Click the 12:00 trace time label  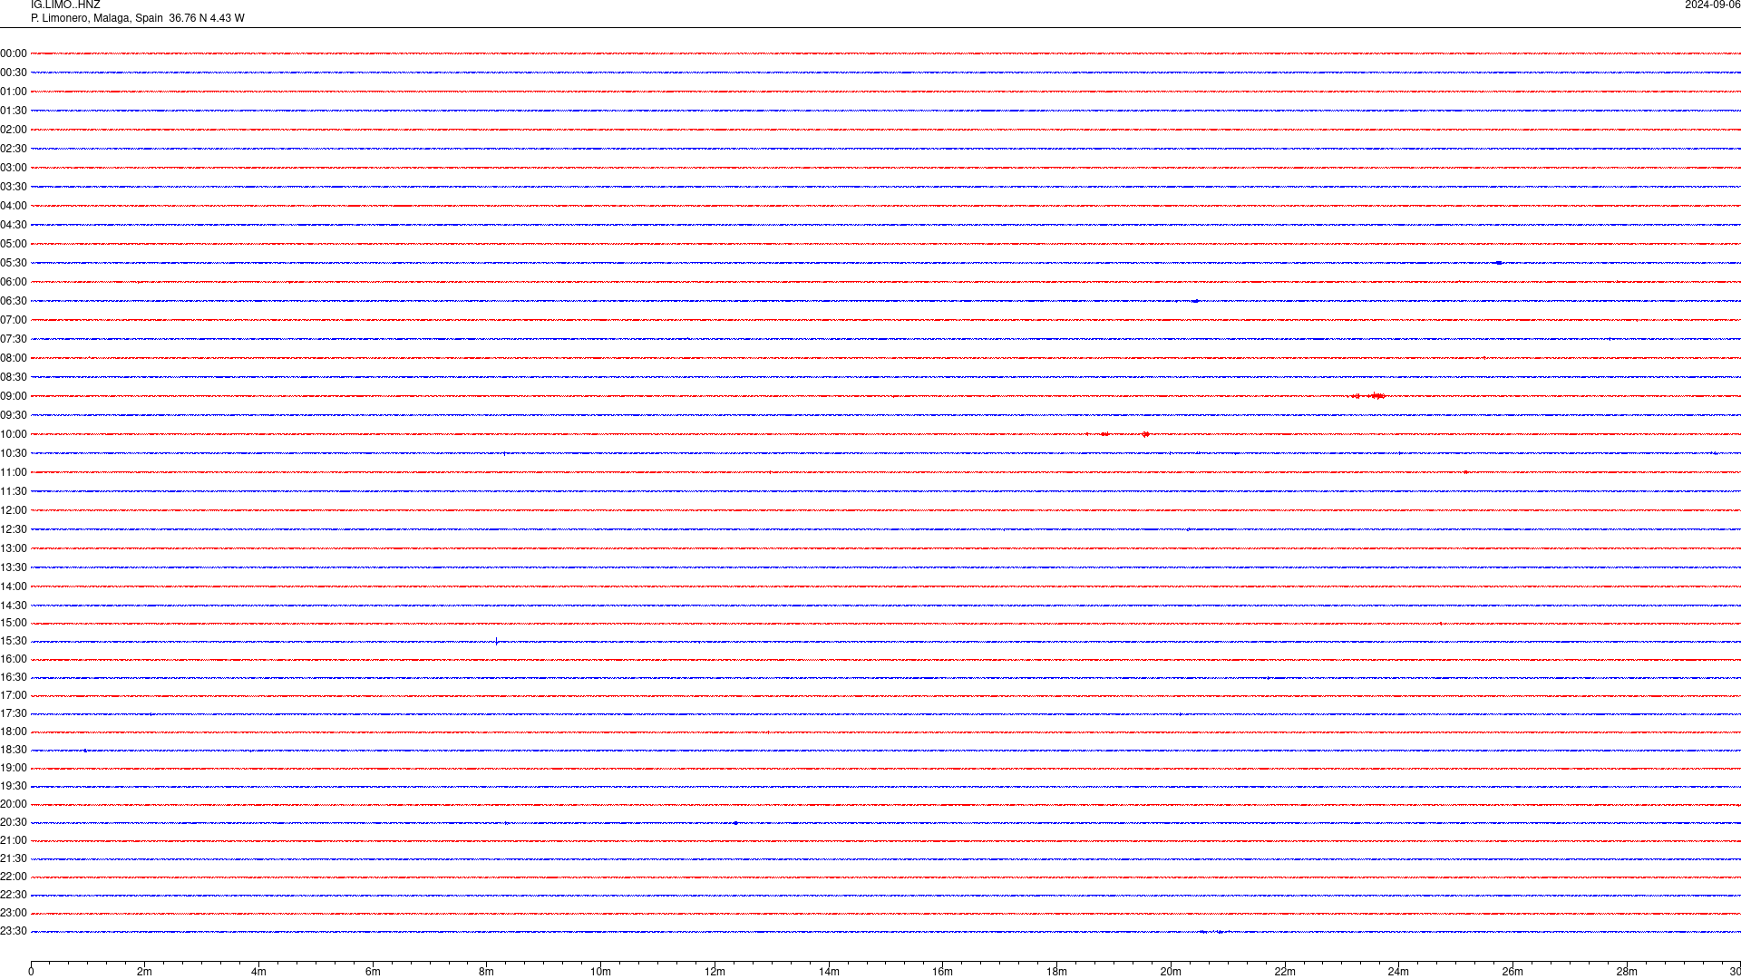pyautogui.click(x=14, y=510)
